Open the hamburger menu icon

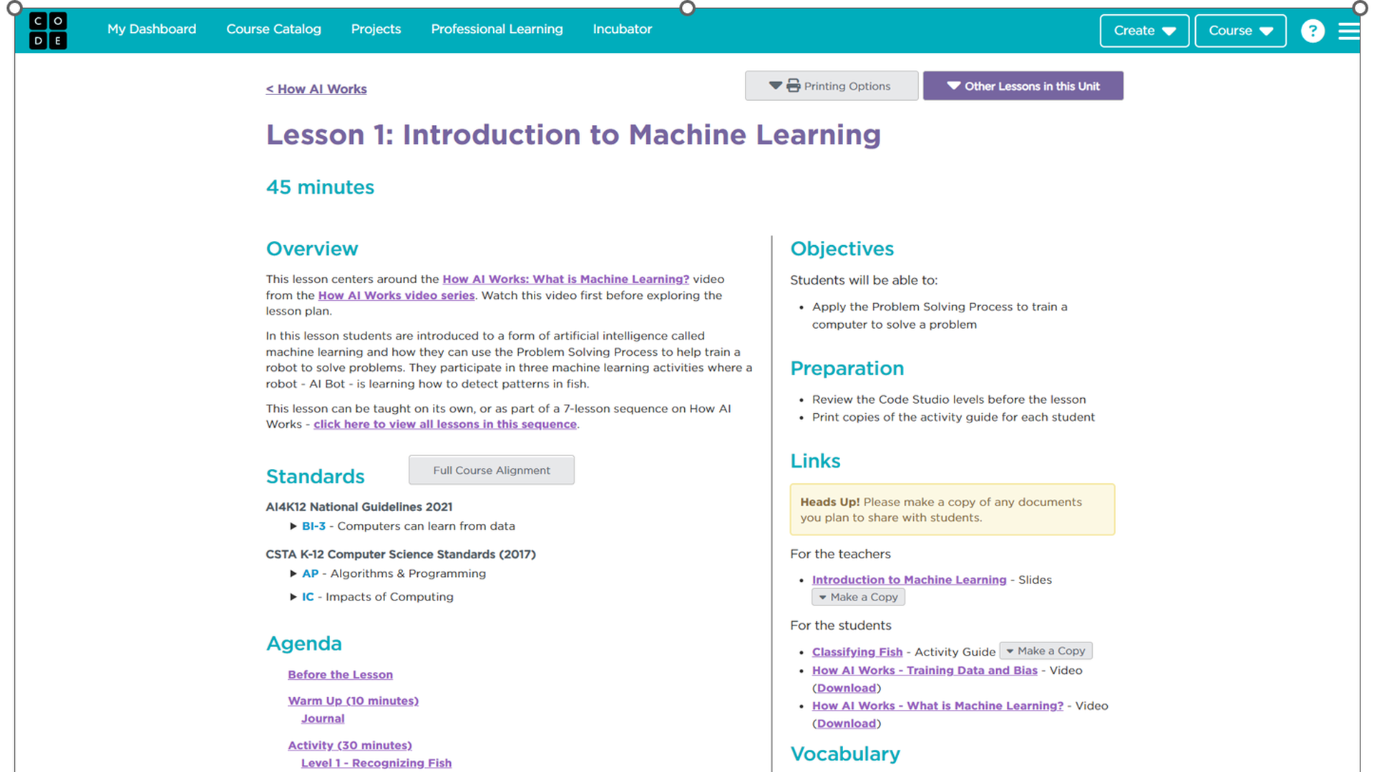point(1348,30)
